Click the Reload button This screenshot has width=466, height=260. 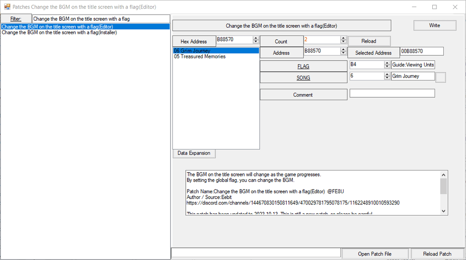(x=369, y=41)
